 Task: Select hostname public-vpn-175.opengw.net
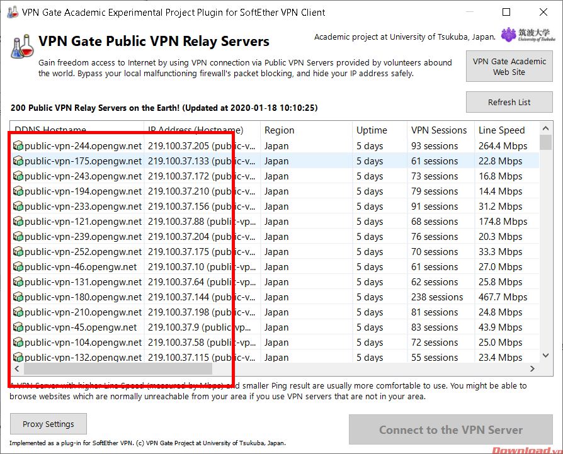[x=83, y=161]
